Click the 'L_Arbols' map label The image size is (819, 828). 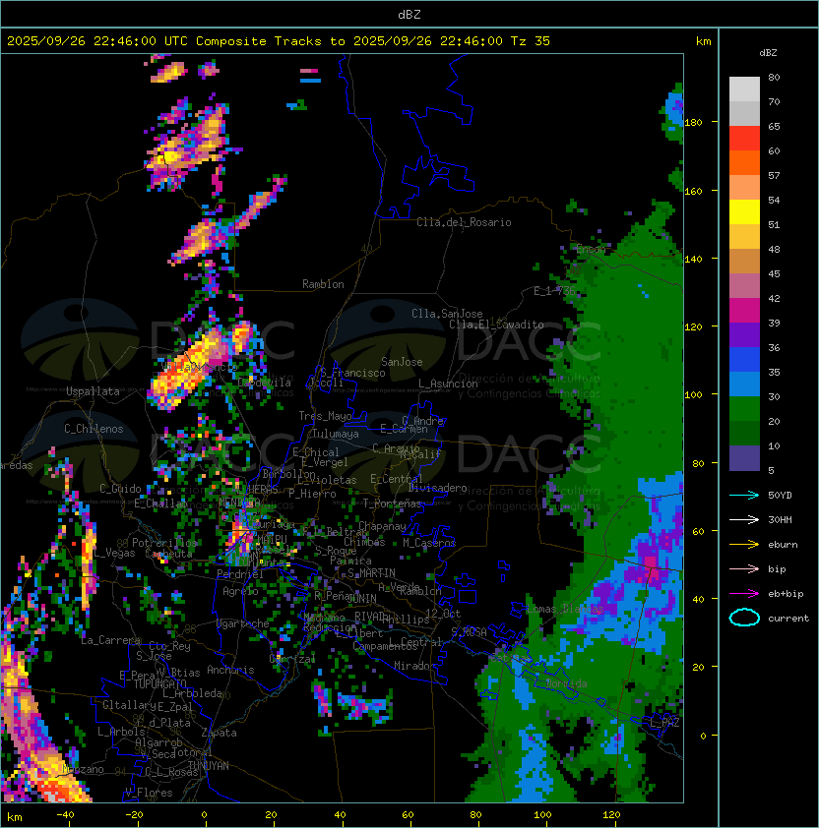(121, 732)
